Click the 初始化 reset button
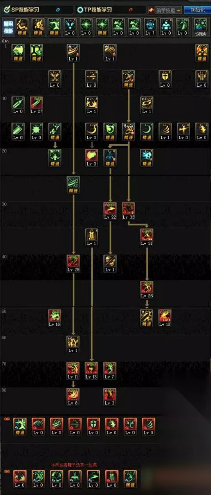 (x=197, y=10)
